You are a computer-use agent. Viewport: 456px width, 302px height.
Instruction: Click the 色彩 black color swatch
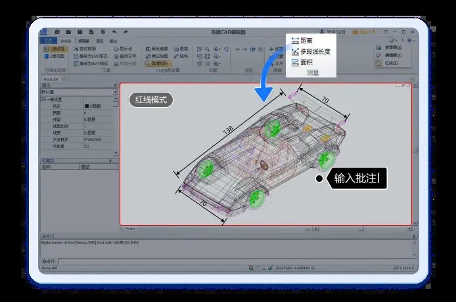tap(87, 106)
